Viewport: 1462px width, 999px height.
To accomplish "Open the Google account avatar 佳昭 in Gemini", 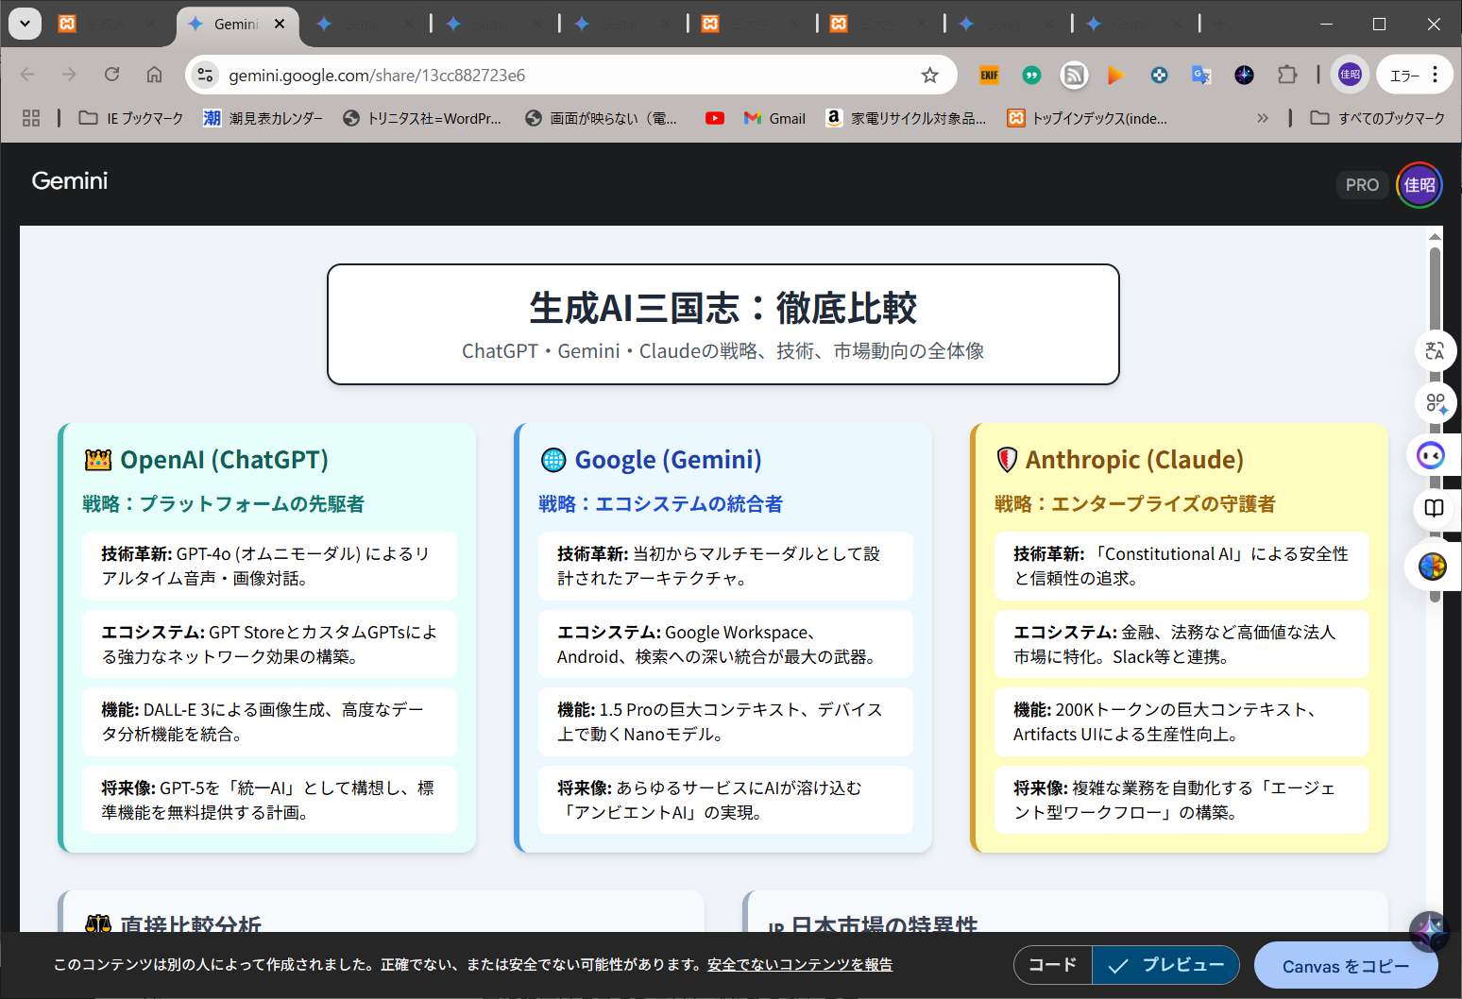I will click(x=1419, y=185).
